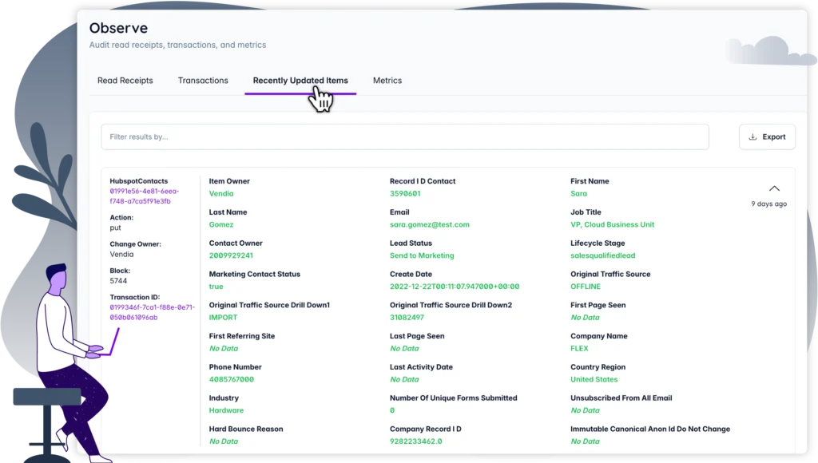Collapse the record with the chevron-up arrow
Screen dimensions: 818x463
tap(773, 188)
